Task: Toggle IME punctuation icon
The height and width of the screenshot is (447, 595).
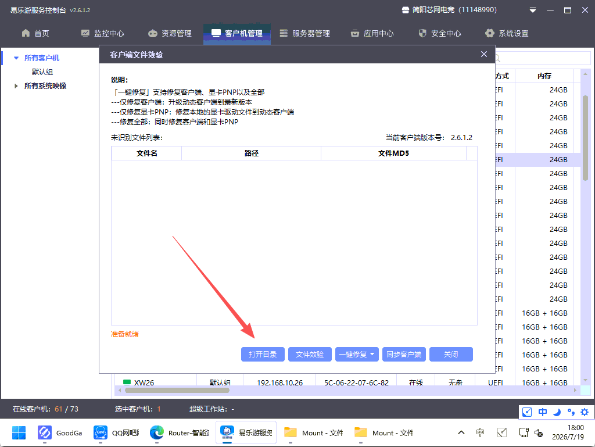Action: [x=571, y=412]
